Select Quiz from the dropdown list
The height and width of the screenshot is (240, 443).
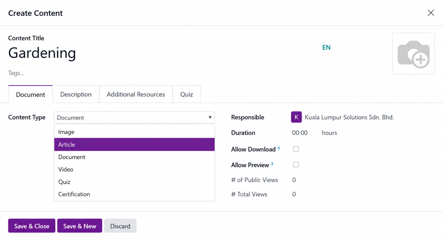134,182
